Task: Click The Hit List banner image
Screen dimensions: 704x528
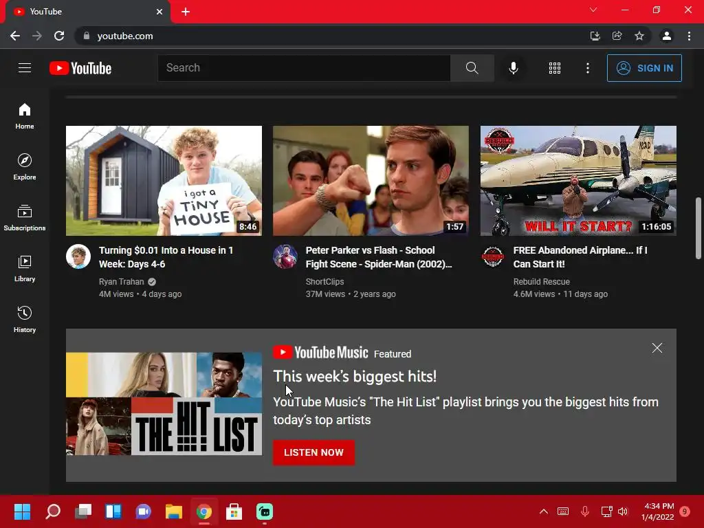Action: pyautogui.click(x=164, y=404)
